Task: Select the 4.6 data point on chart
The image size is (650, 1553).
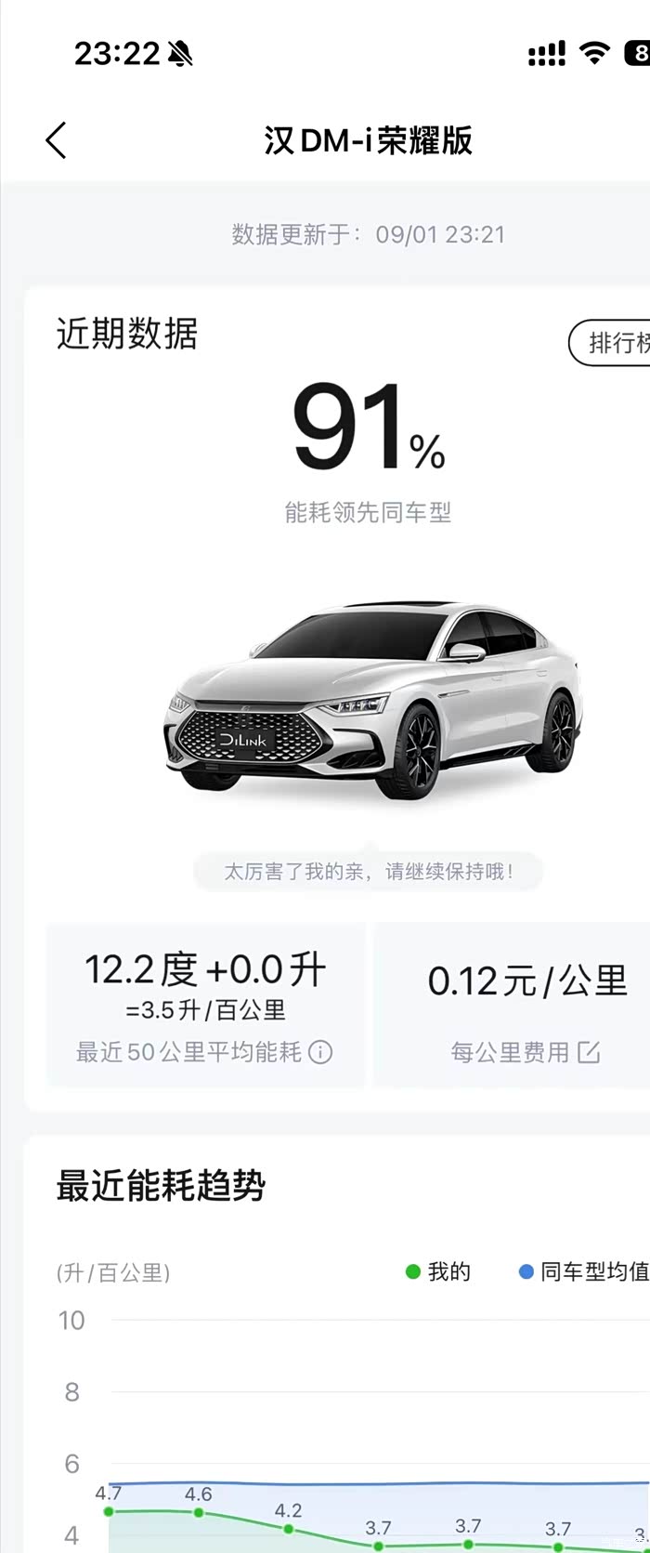Action: 199,1513
